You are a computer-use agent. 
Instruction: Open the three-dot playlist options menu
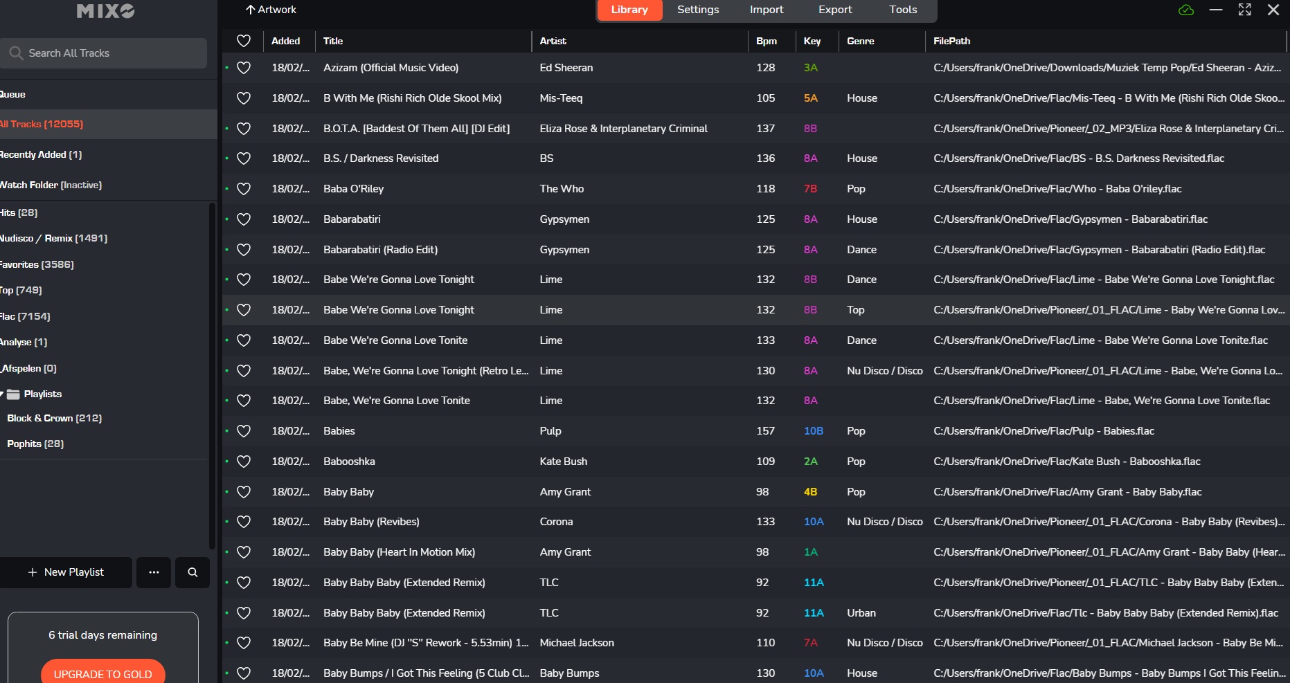coord(154,572)
